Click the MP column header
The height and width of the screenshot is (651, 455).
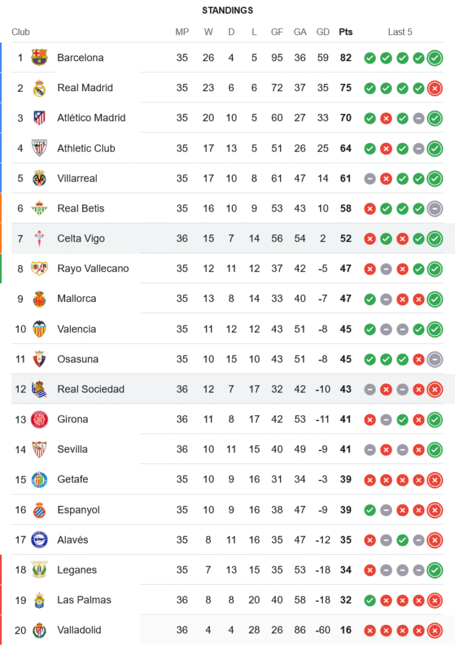(182, 32)
